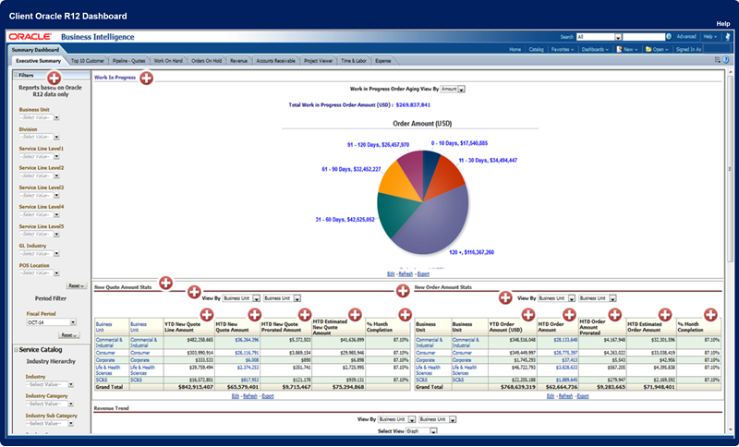The height and width of the screenshot is (447, 739).
Task: Click MTD quote amount $36,264,396
Action: pos(247,340)
